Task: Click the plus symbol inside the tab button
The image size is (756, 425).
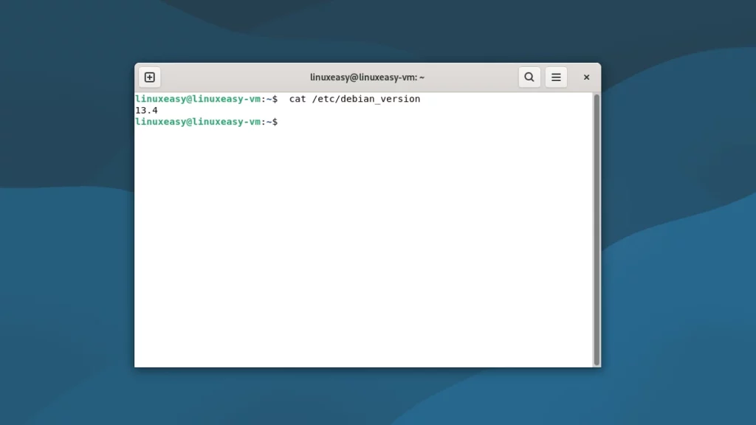Action: [x=150, y=77]
